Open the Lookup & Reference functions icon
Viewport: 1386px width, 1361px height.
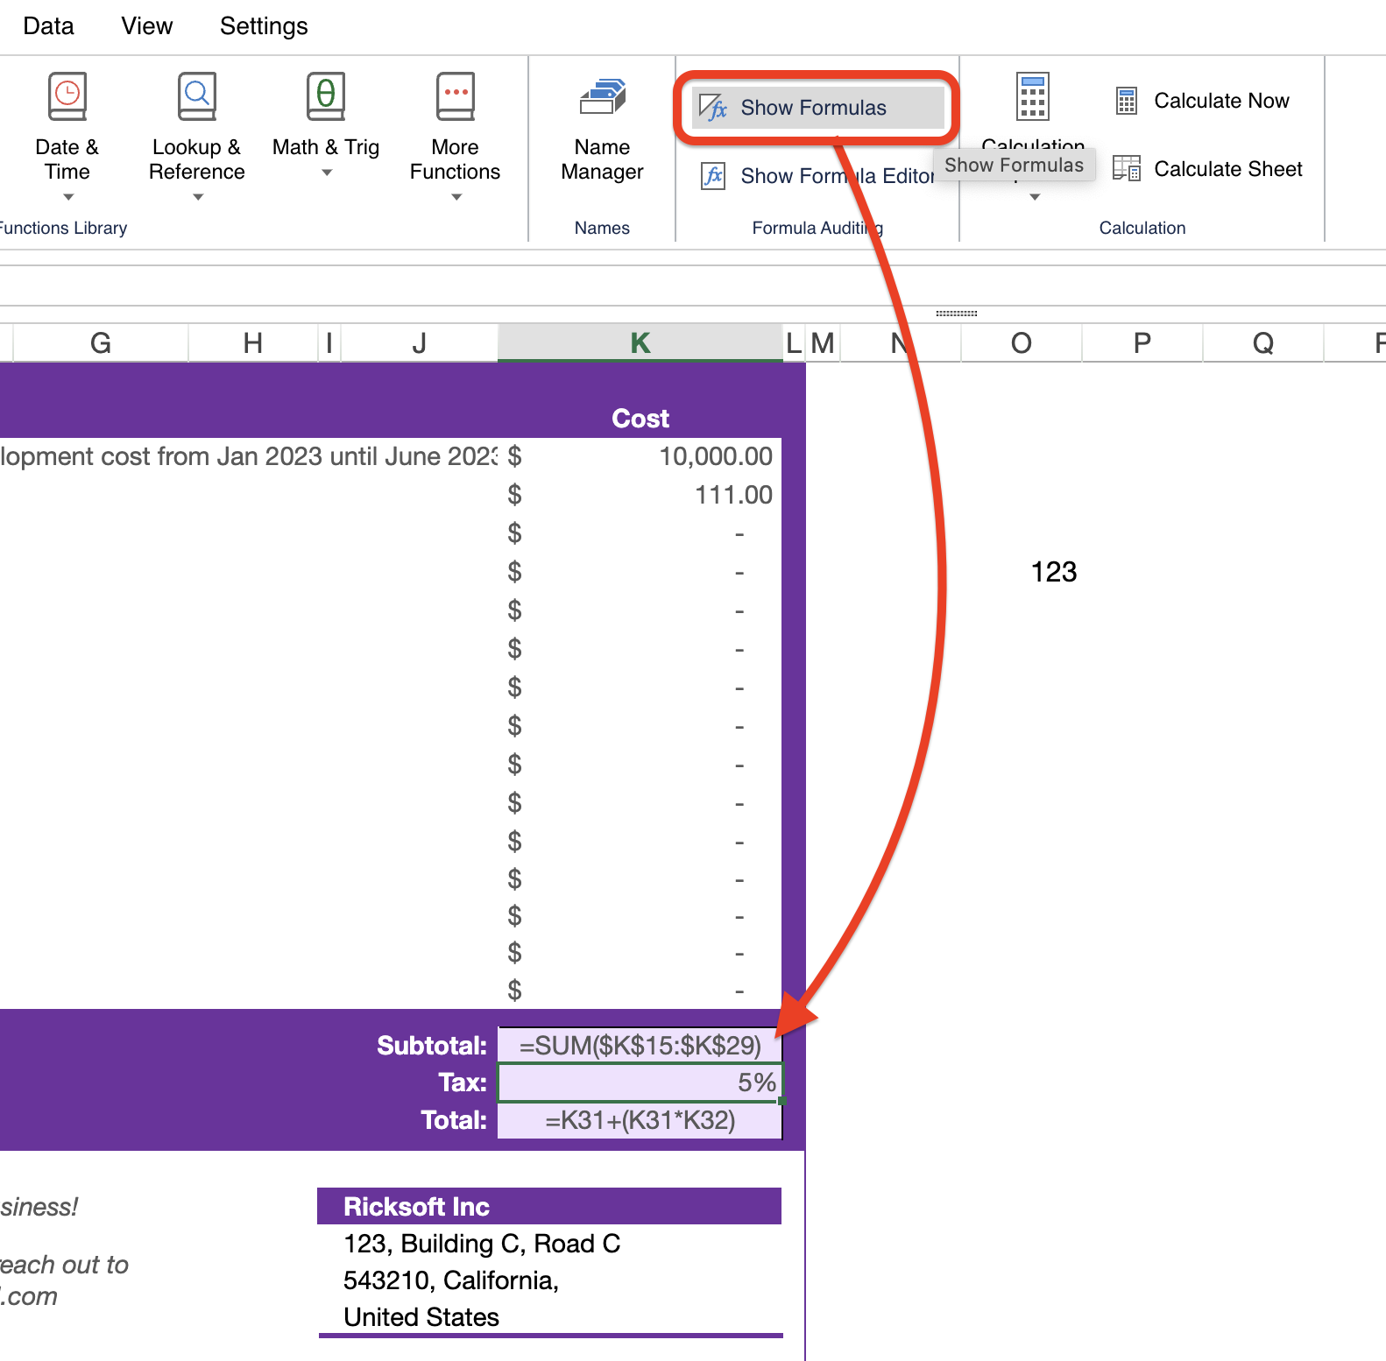[x=196, y=96]
